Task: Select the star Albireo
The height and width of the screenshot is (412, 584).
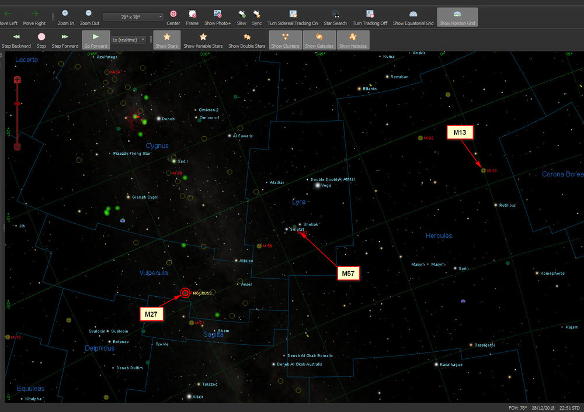Action: pyautogui.click(x=236, y=261)
